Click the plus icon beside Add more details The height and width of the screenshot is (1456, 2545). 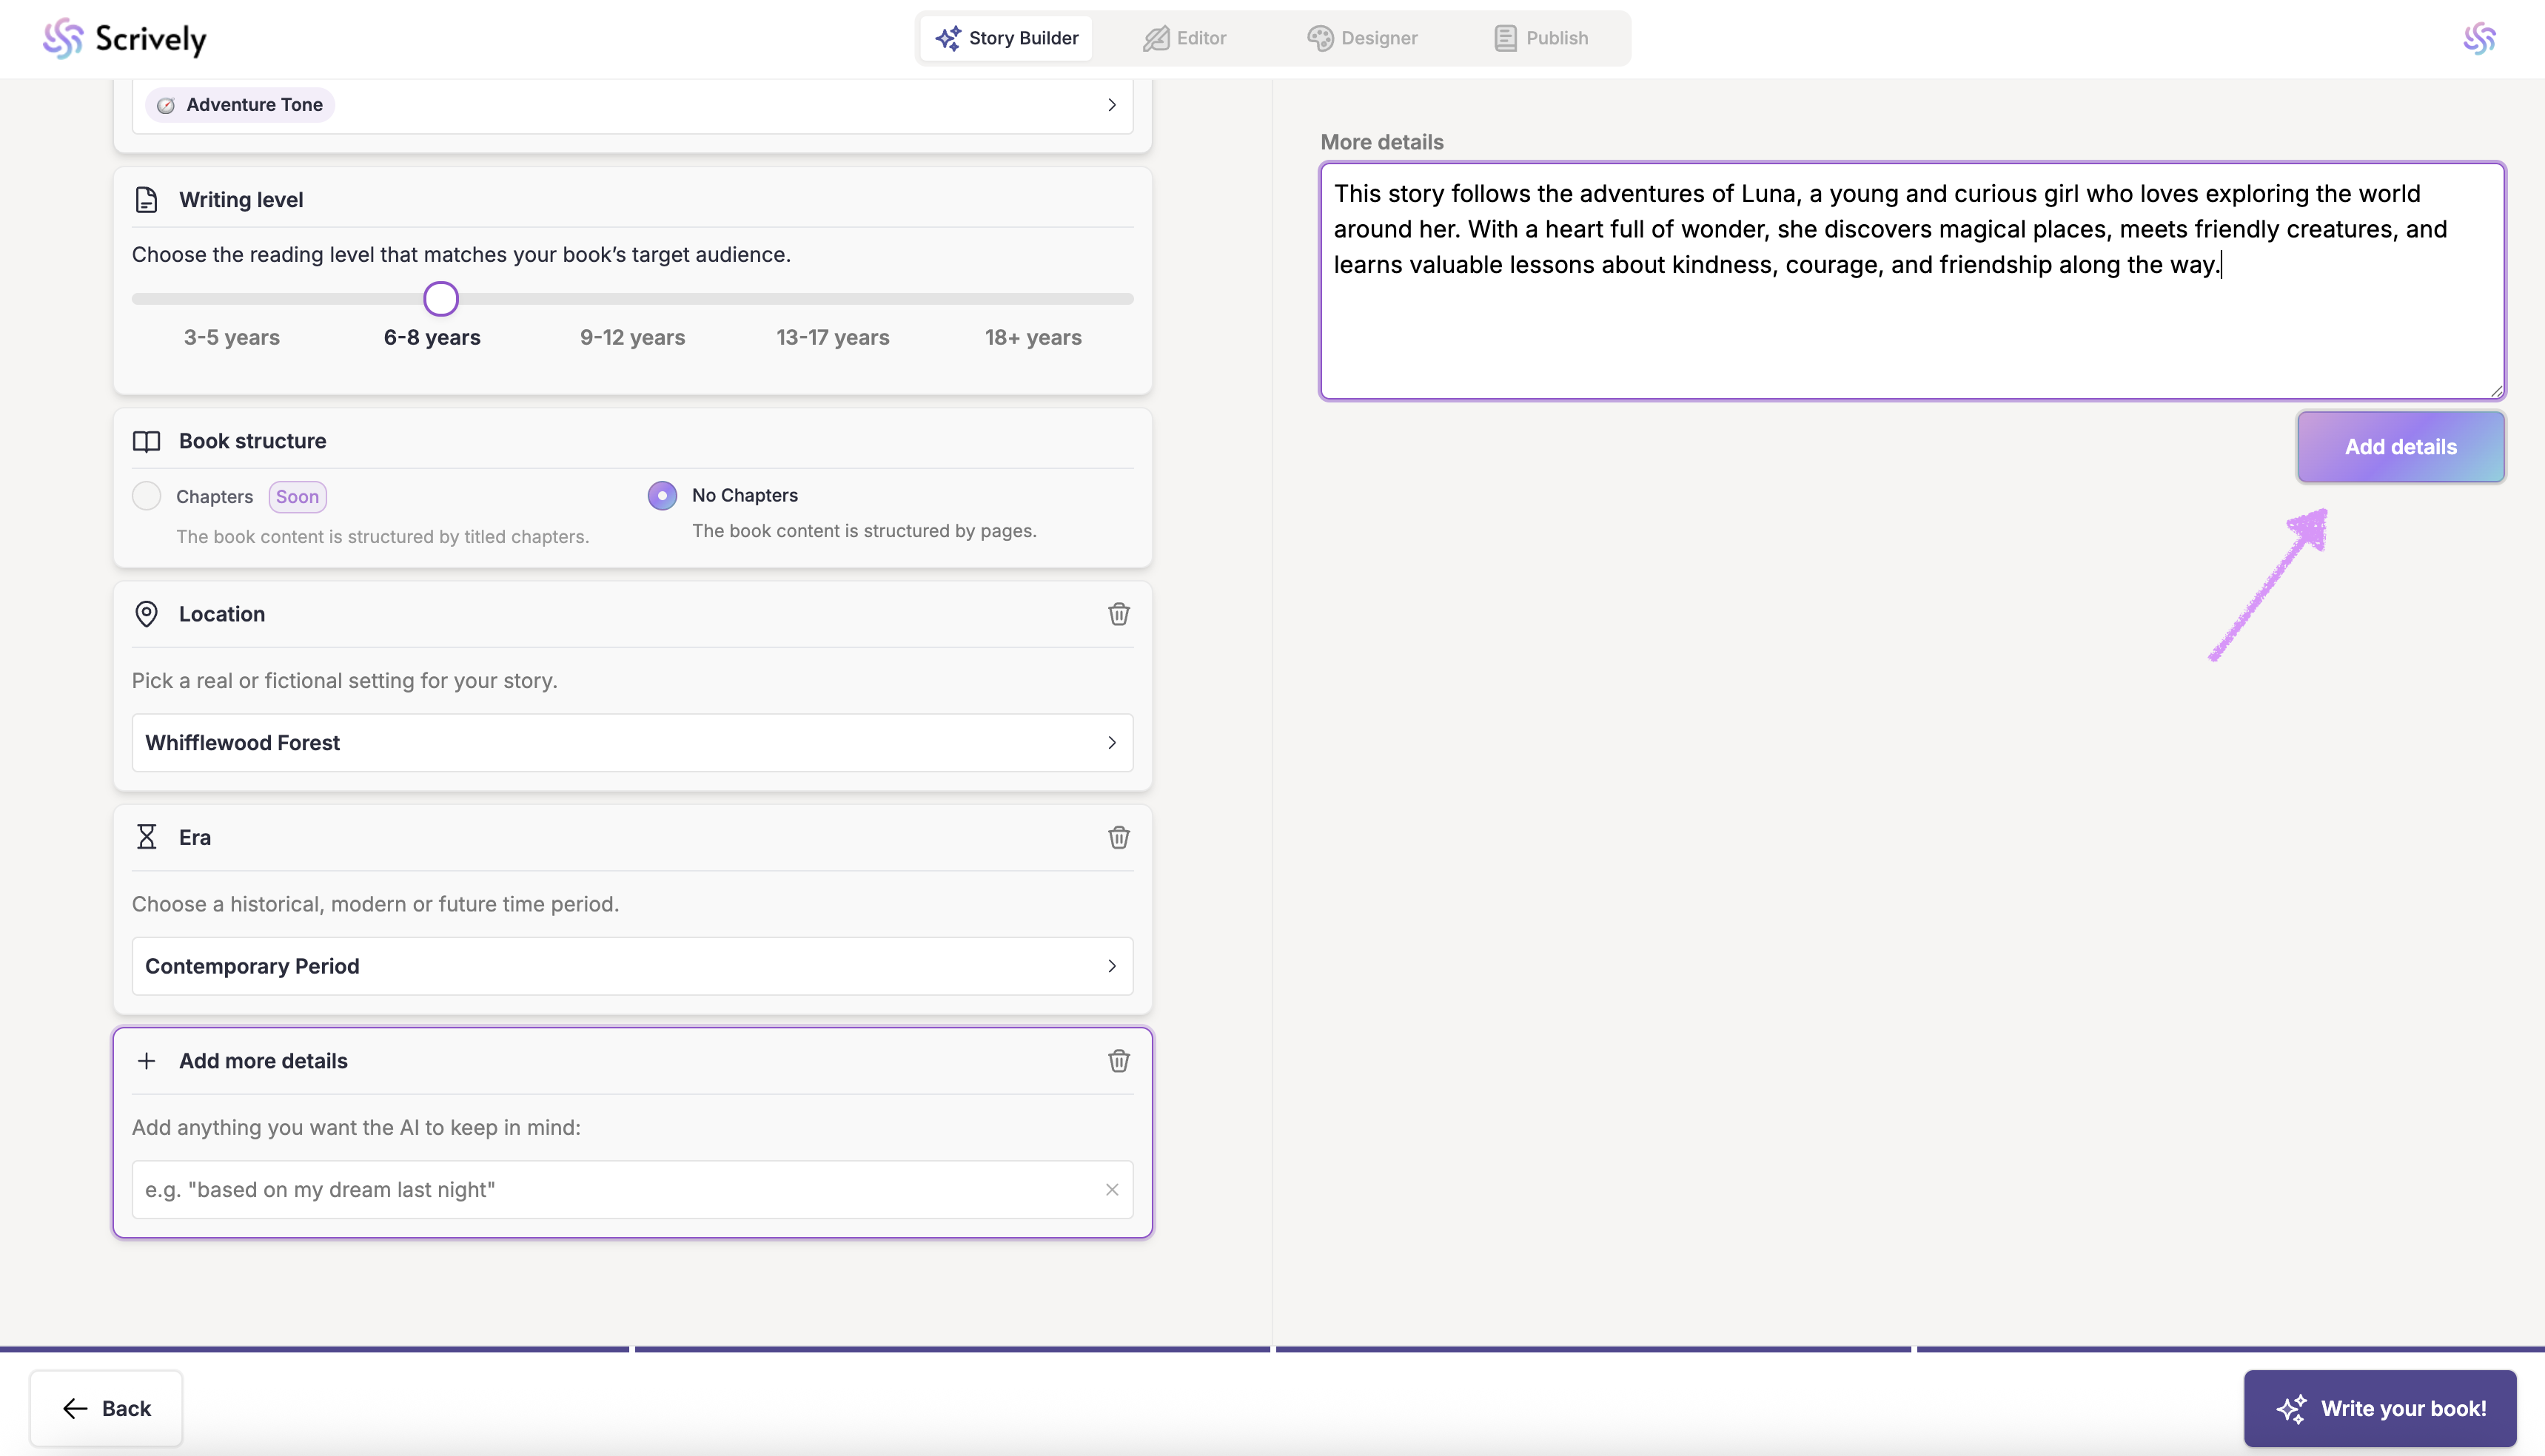coord(146,1061)
